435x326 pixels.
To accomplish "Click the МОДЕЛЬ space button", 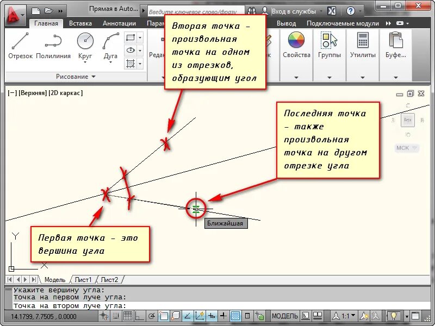I will (x=284, y=316).
